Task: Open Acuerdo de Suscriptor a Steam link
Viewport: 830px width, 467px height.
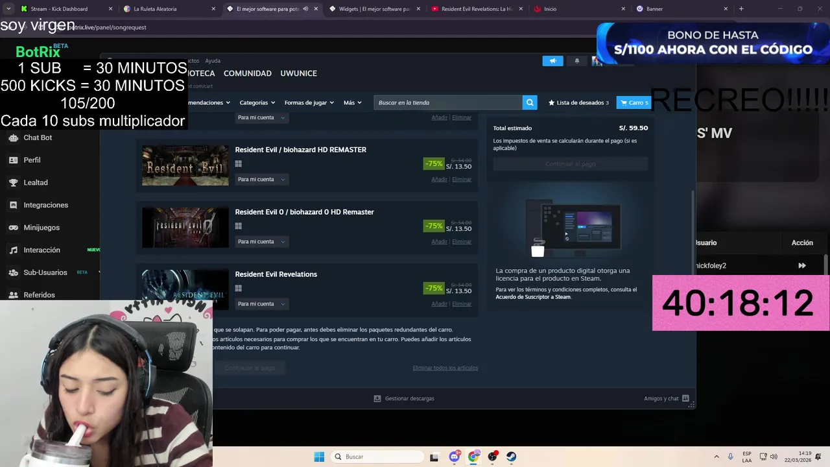Action: click(x=533, y=297)
